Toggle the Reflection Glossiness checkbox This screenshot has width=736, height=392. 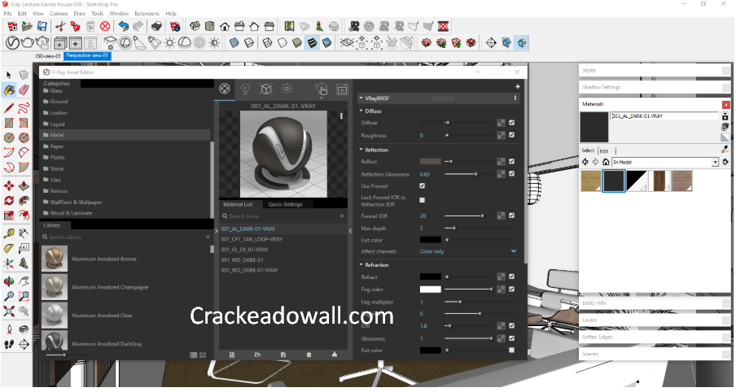[511, 174]
